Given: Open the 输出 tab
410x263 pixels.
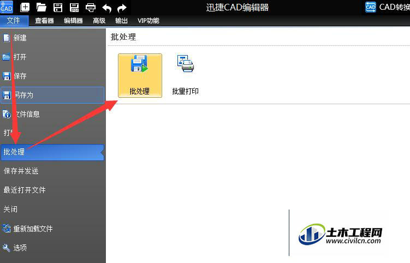Looking at the screenshot, I should coord(121,21).
